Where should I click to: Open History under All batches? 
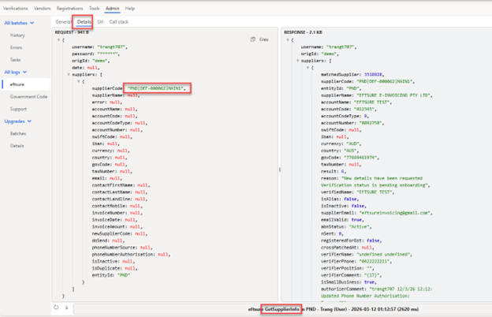coord(17,35)
